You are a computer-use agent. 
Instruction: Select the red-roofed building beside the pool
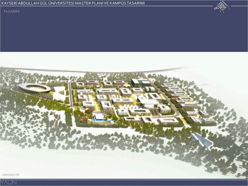click(89, 112)
